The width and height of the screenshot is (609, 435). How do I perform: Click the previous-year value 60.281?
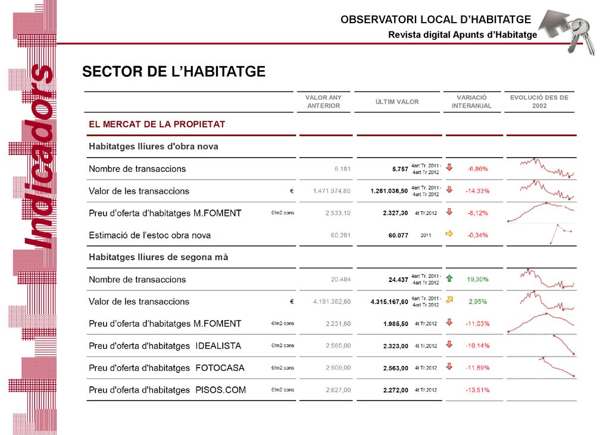click(x=341, y=236)
